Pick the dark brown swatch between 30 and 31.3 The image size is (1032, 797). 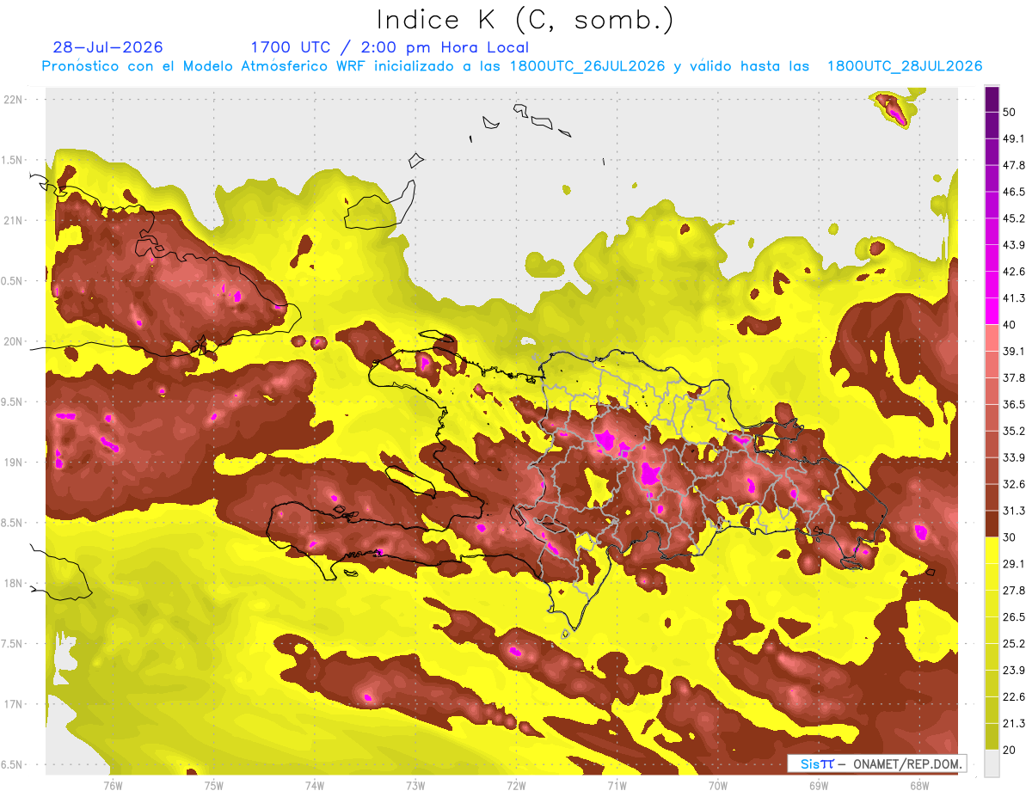pyautogui.click(x=992, y=524)
